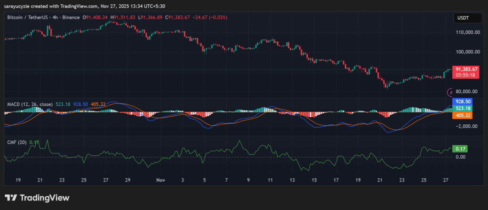The height and width of the screenshot is (210, 488).
Task: Click the Nov marker on time axis
Action: click(x=160, y=181)
